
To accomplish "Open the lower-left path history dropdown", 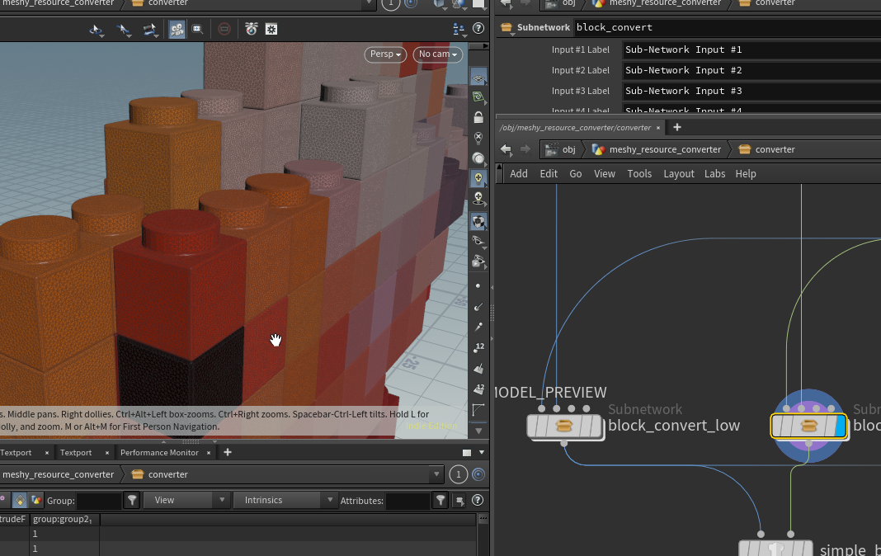I will pos(436,474).
